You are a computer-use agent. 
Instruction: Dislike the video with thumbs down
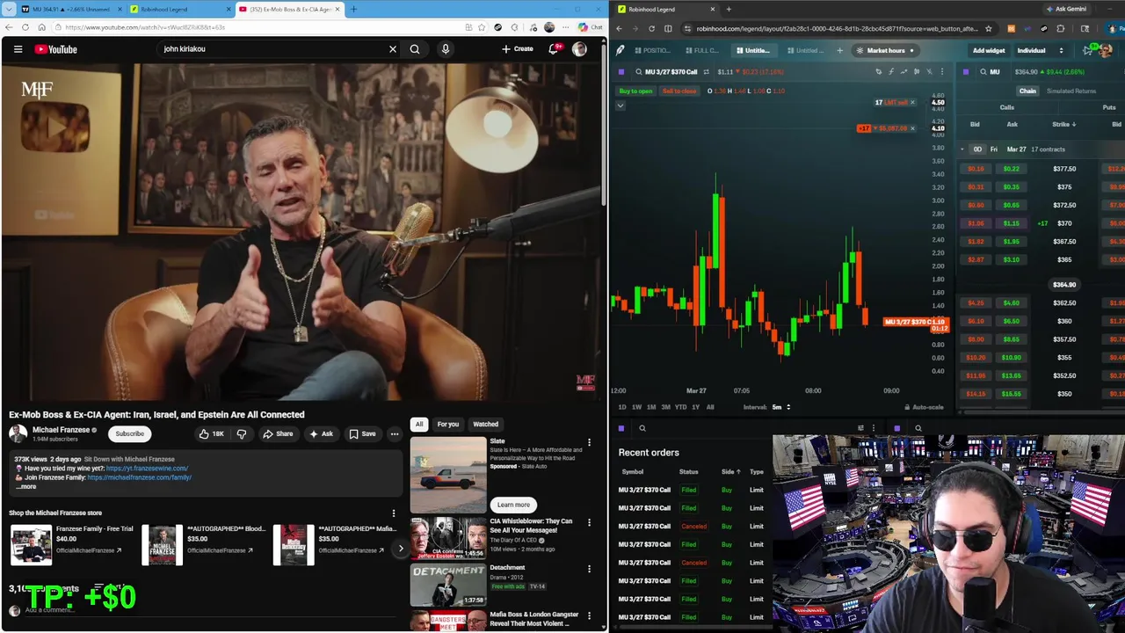pyautogui.click(x=242, y=433)
